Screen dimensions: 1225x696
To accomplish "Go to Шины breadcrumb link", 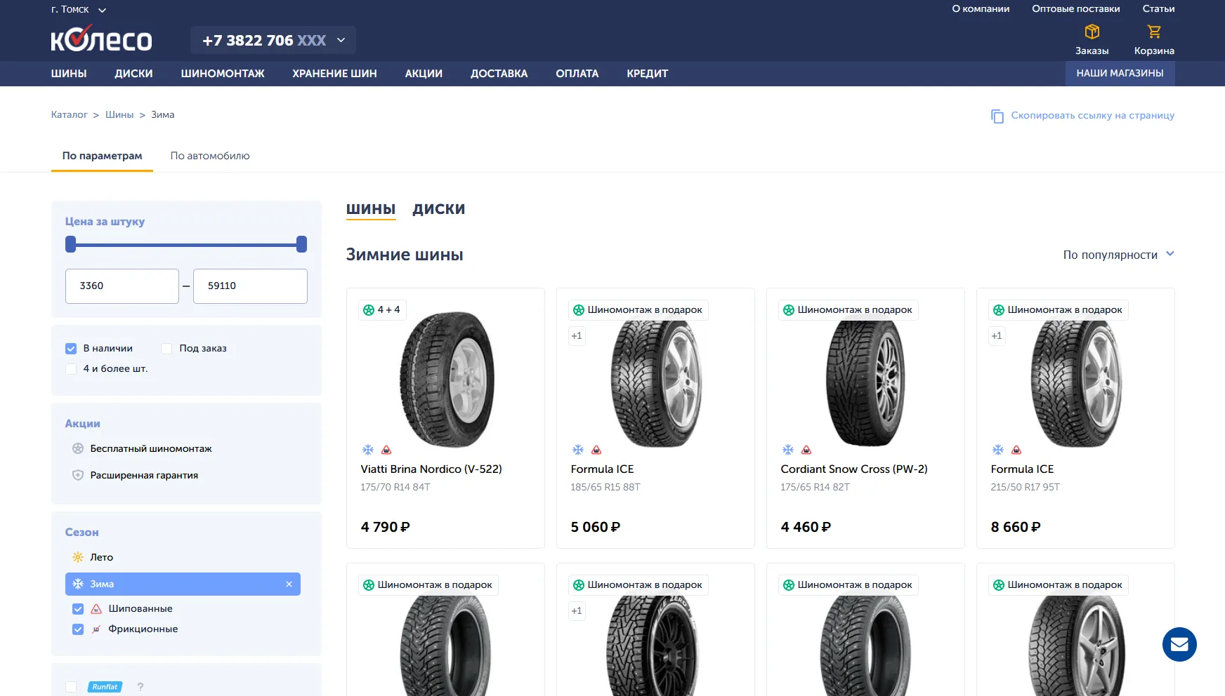I will 119,115.
